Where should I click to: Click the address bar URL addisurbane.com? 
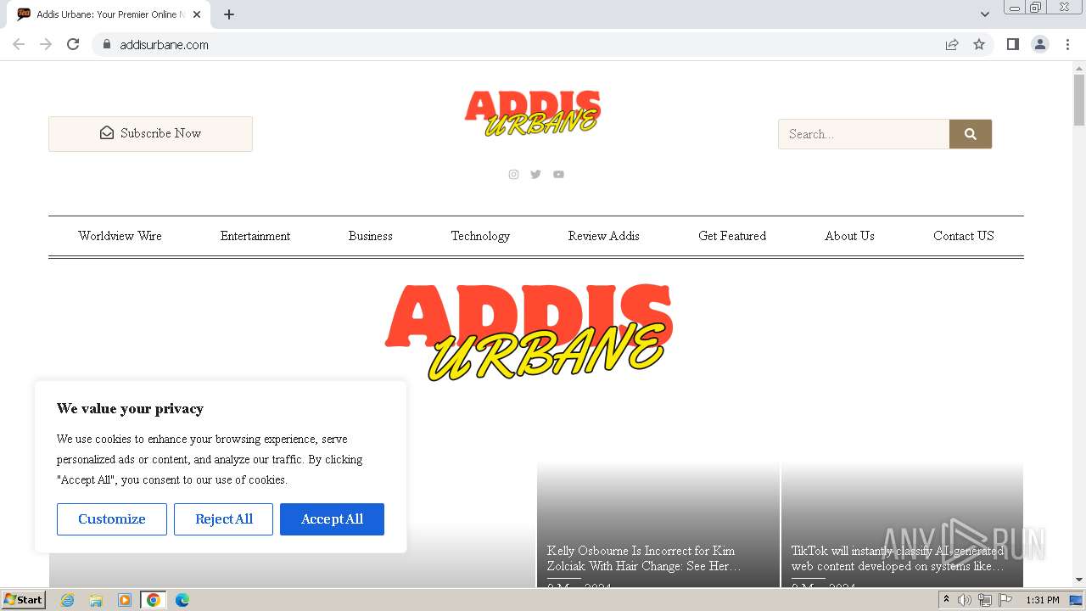point(165,44)
